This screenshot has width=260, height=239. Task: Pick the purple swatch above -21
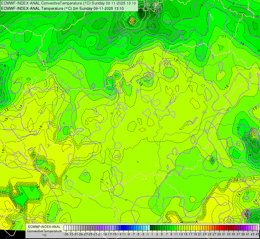click(99, 228)
